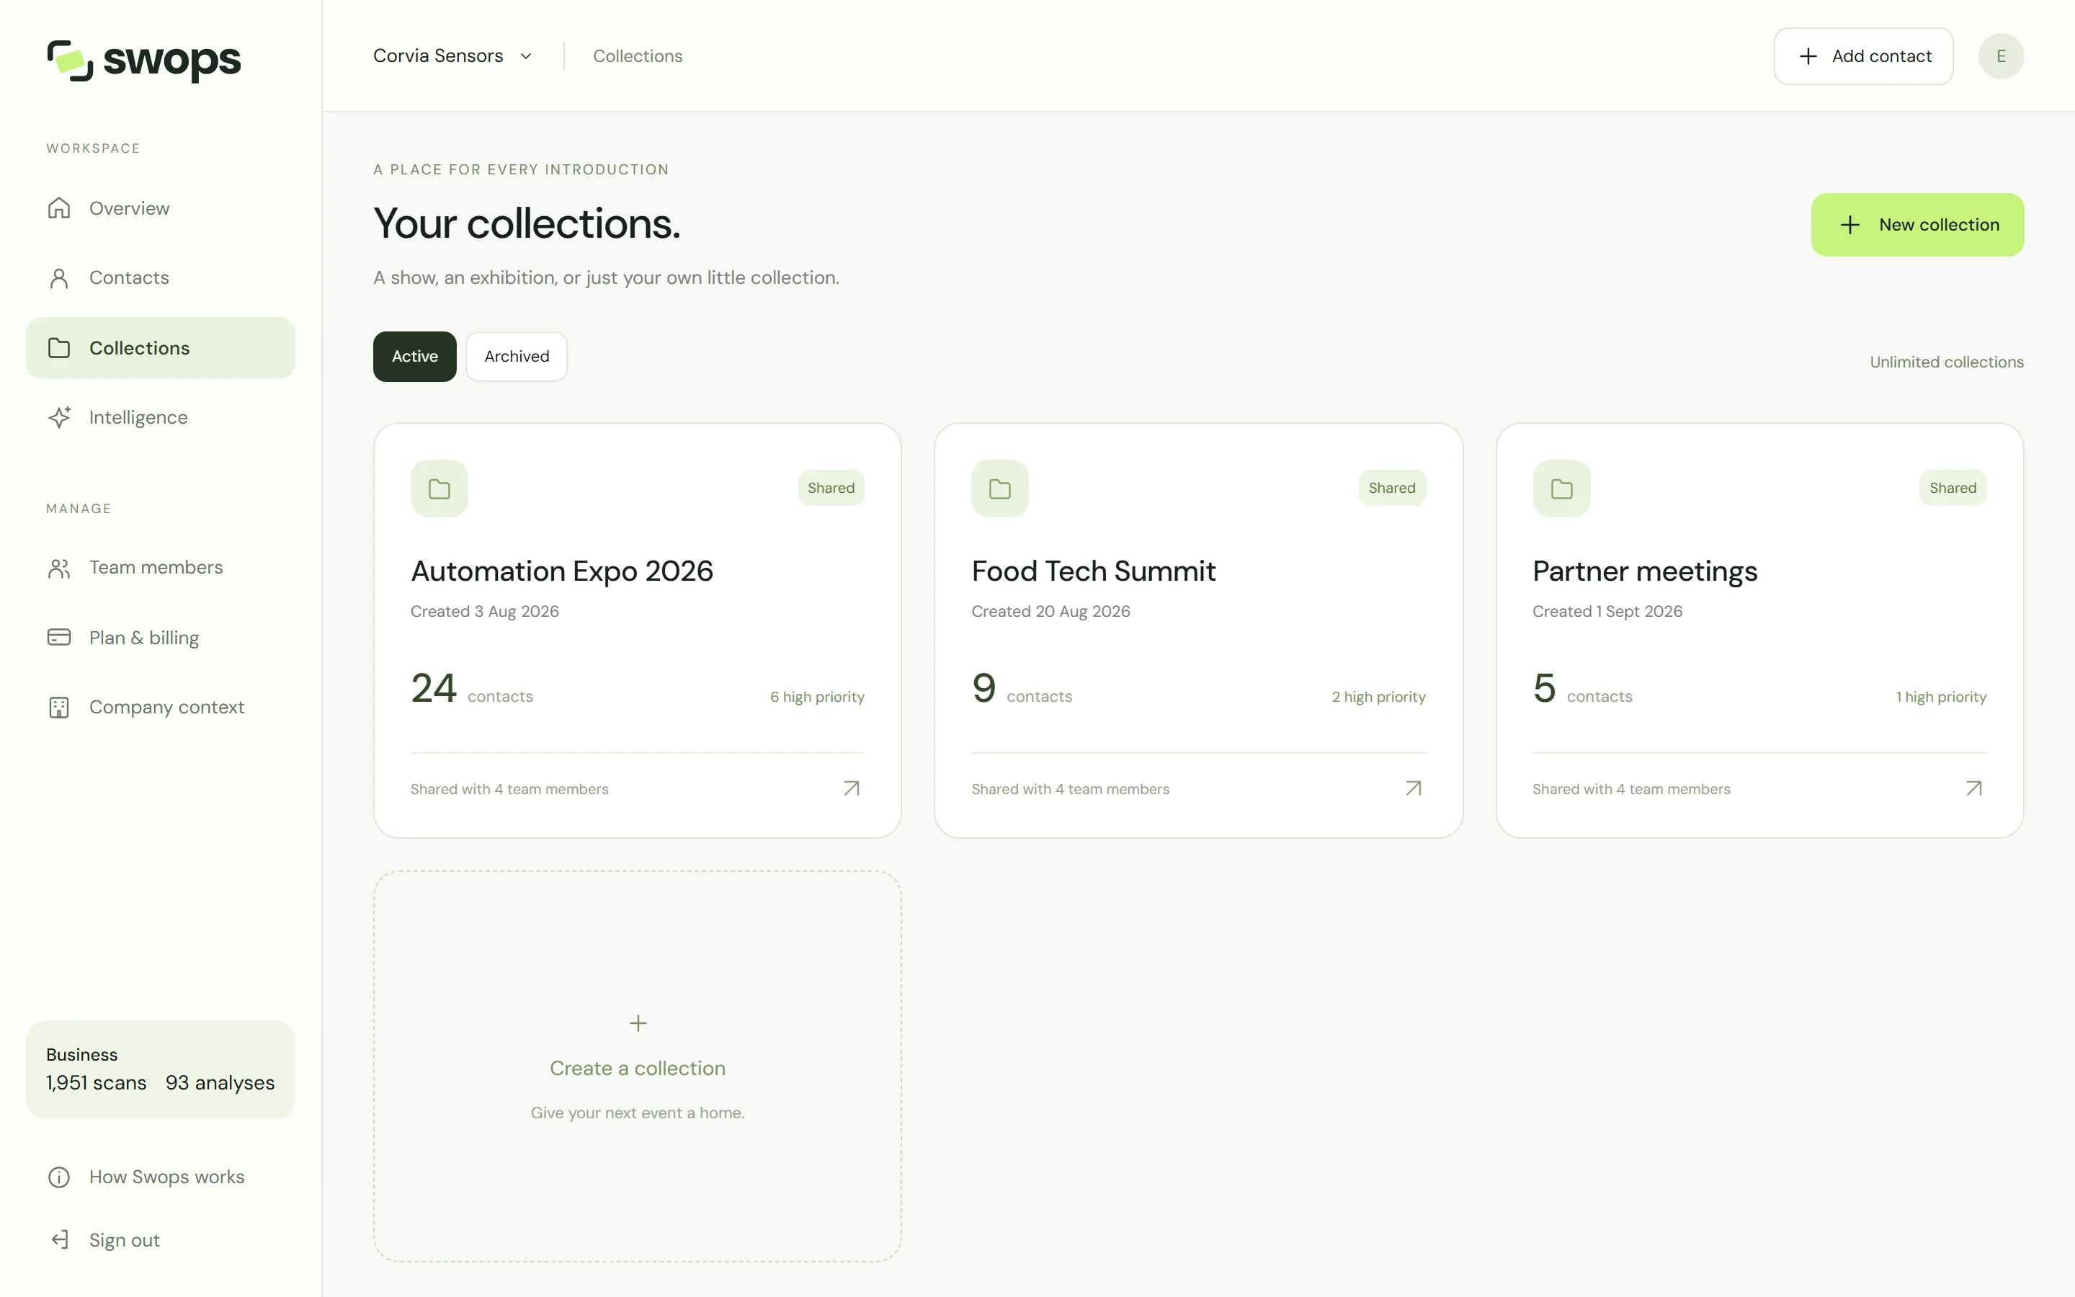This screenshot has height=1297, width=2075.
Task: Open the Business plan usage card
Action: tap(161, 1070)
